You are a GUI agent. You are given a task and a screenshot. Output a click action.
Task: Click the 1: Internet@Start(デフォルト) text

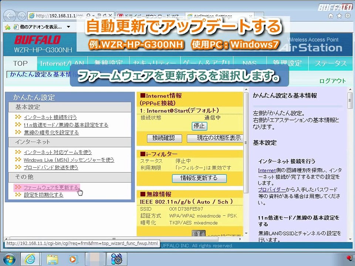pyautogui.click(x=180, y=110)
